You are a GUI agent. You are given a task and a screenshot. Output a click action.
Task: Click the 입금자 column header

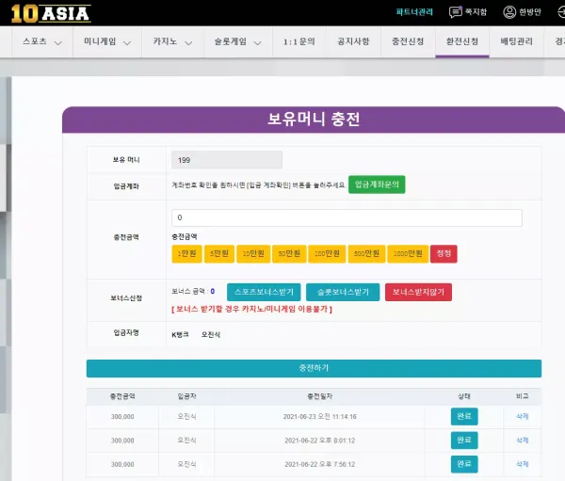(186, 396)
